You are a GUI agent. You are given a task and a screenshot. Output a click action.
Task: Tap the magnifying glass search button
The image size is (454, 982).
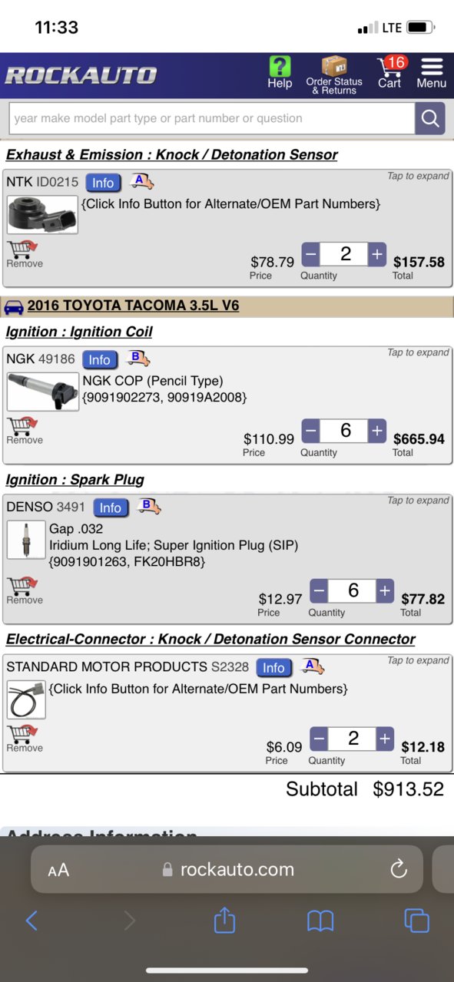click(430, 118)
